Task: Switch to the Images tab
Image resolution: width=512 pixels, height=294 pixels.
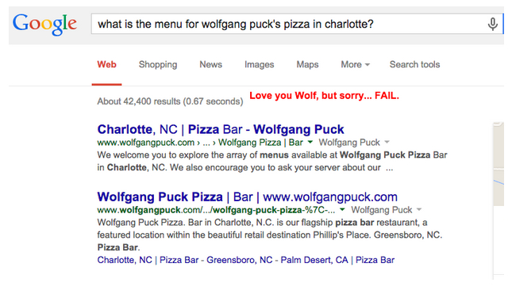Action: [259, 64]
